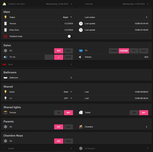Open the All Sensors chevron
153x152 pixels.
tap(148, 148)
